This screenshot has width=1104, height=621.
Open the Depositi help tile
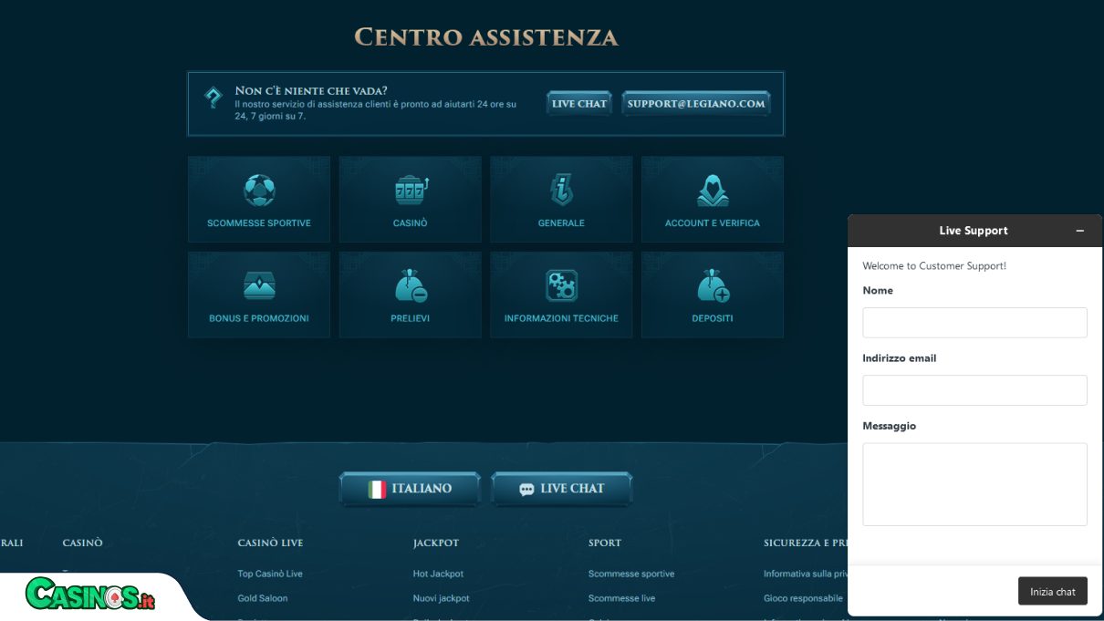point(713,295)
